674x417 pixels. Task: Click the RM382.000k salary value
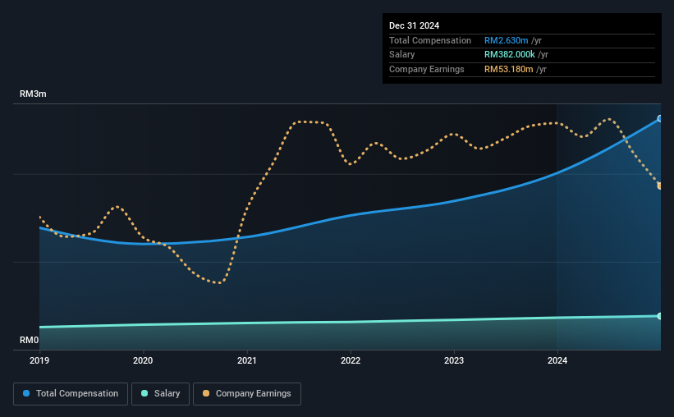(x=509, y=55)
